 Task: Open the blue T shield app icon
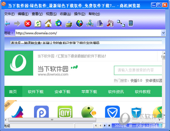pos(136,112)
